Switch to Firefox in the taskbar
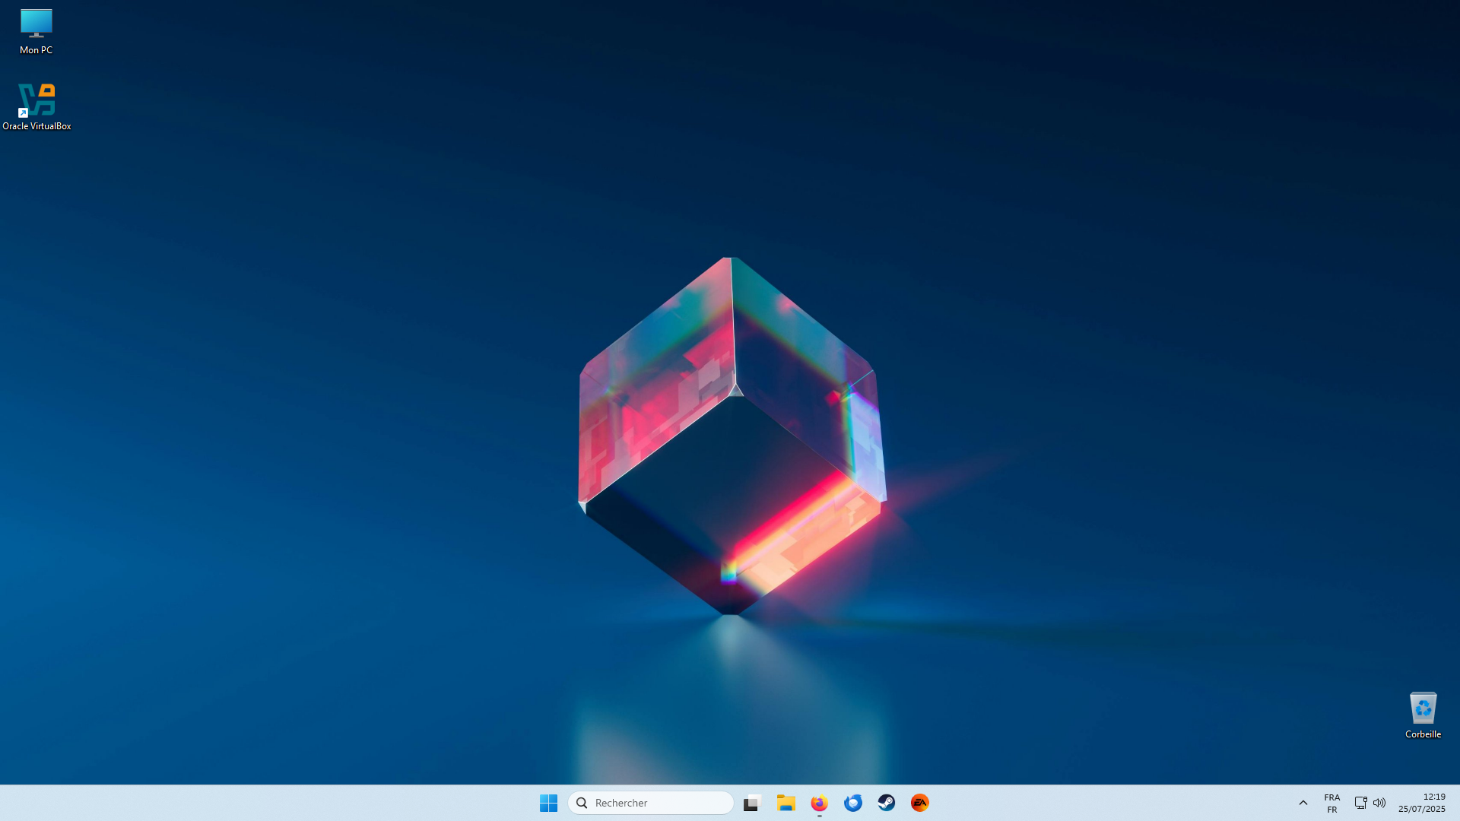 pyautogui.click(x=819, y=803)
